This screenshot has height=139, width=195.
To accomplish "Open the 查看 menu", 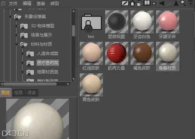I will (x=41, y=3).
